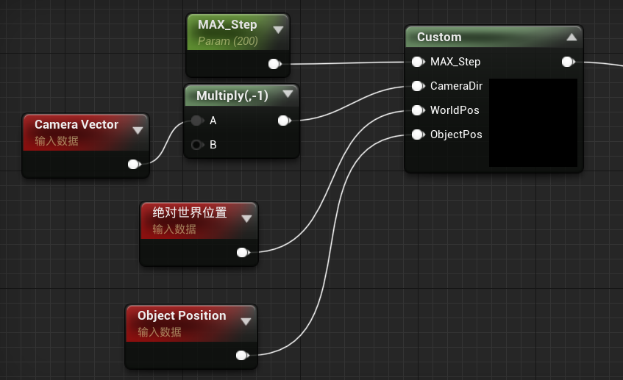Expand the Multiply node preview arrow
The width and height of the screenshot is (623, 380).
pos(288,93)
